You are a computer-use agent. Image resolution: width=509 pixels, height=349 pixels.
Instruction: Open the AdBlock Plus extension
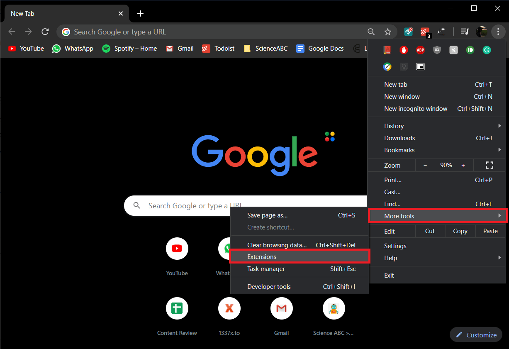[420, 50]
